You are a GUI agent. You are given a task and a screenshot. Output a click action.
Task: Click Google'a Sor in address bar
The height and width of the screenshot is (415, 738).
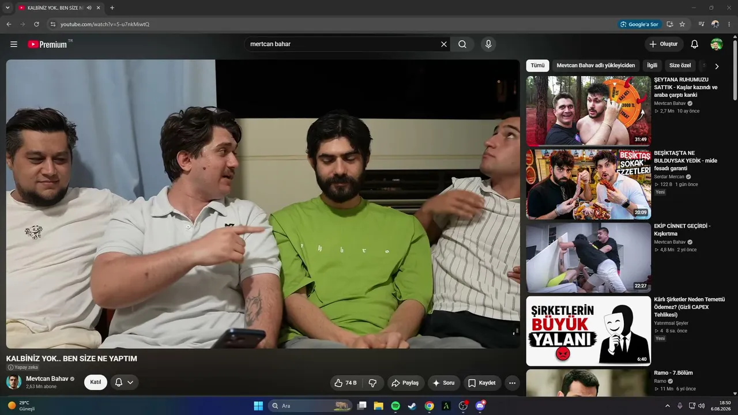(639, 24)
